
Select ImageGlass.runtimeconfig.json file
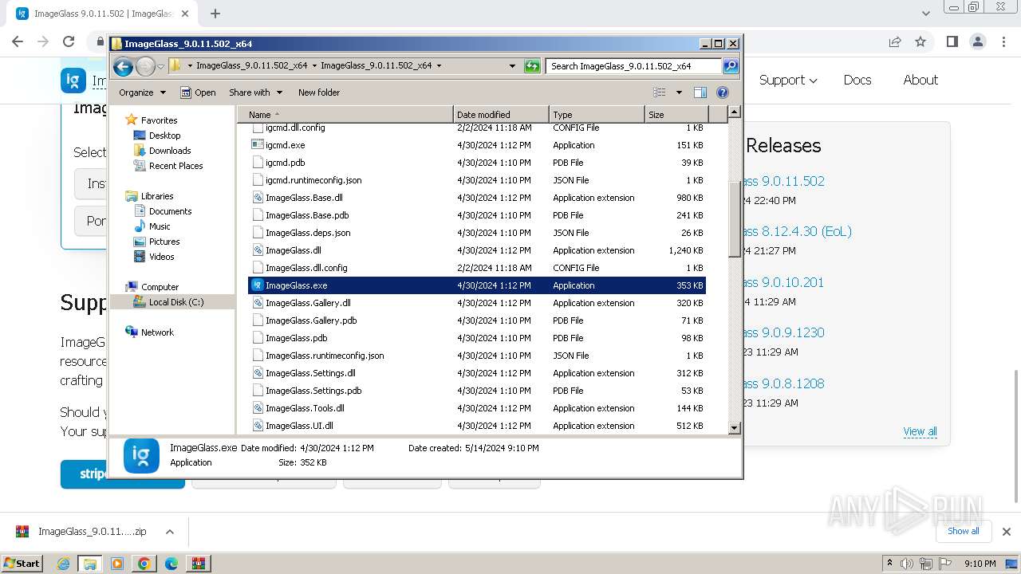pos(477,356)
